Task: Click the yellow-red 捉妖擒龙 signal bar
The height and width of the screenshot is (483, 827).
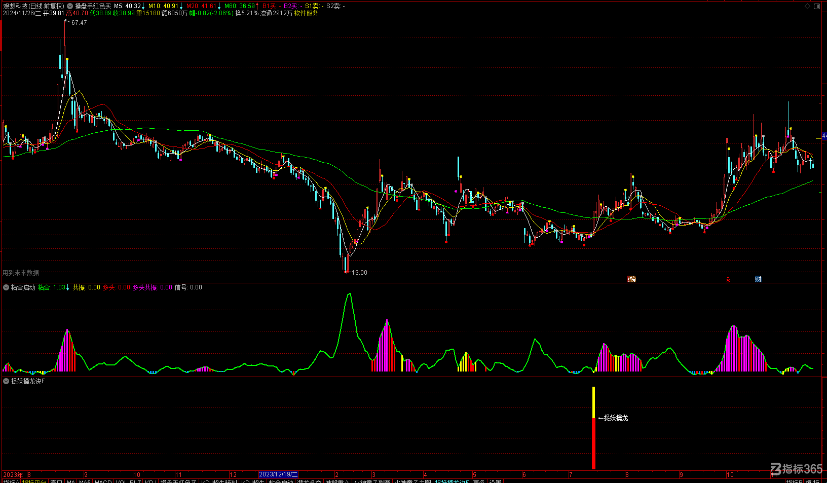Action: click(x=593, y=428)
